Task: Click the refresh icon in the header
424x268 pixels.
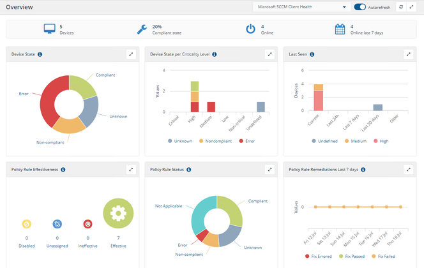Action: [400, 7]
